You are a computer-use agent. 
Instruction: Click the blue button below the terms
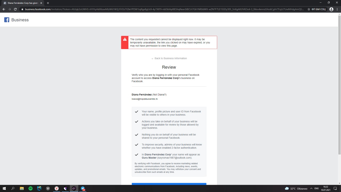coord(169,184)
